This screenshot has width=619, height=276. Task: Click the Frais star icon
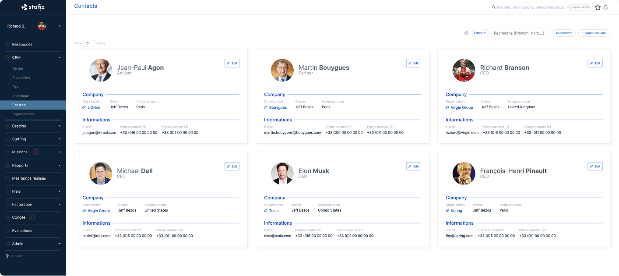click(x=7, y=191)
